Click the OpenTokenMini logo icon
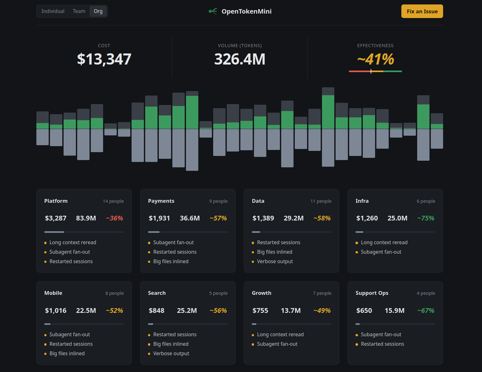This screenshot has width=482, height=372. [213, 11]
